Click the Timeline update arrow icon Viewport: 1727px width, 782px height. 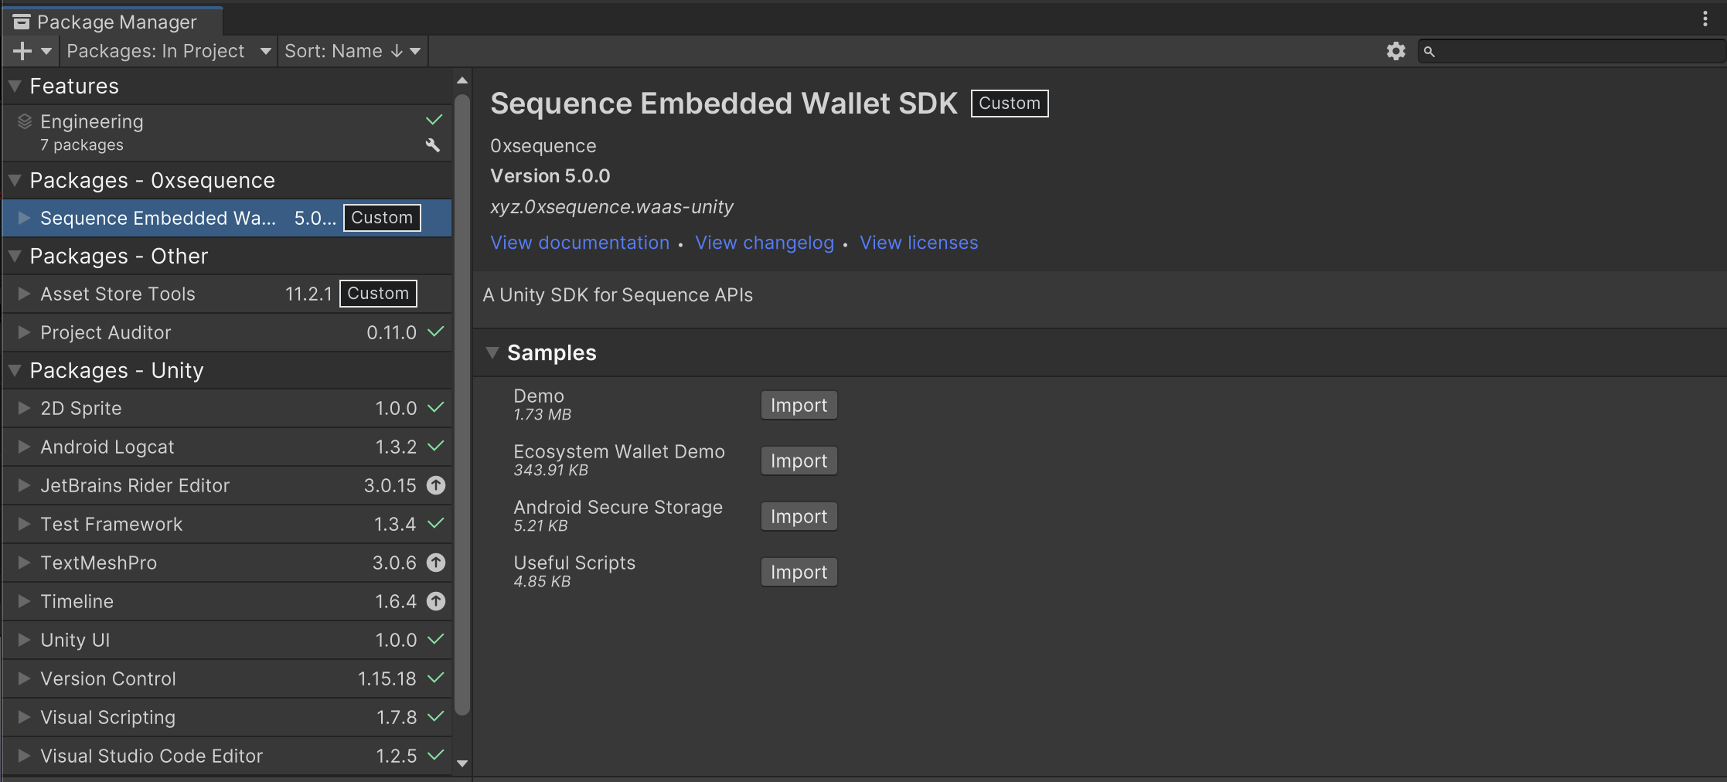coord(436,601)
